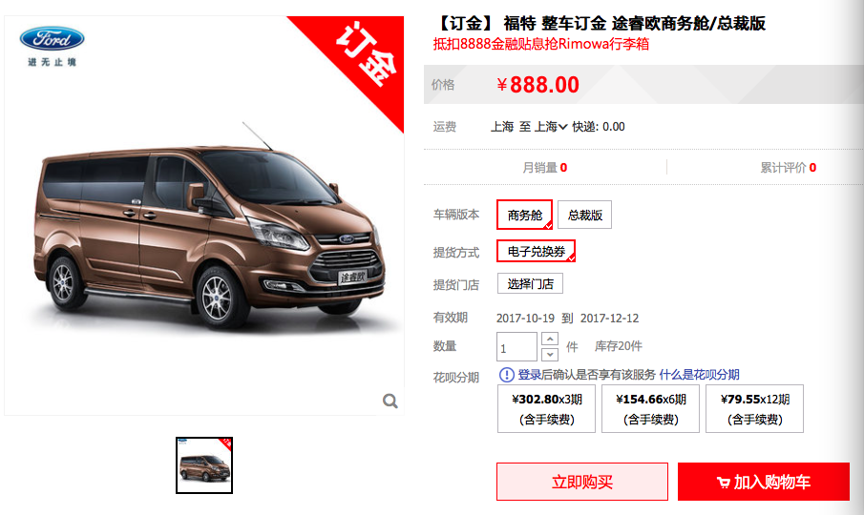Viewport: 864px width, 515px height.
Task: Click the magnifier zoom icon on product image
Action: [x=390, y=402]
